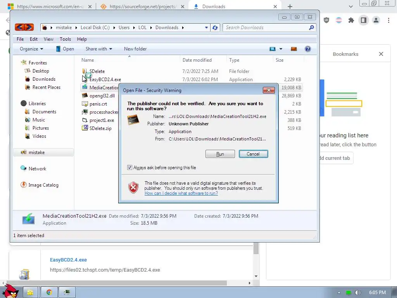Open a new Chrome tab with the plus button
397x298 pixels.
290,7
